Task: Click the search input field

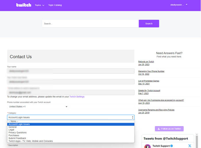Action: [x=90, y=24]
